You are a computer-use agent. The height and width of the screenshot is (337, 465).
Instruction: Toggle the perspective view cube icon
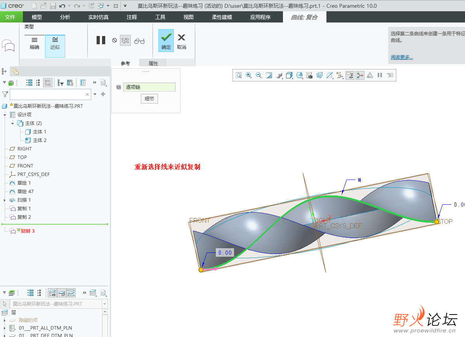319,75
